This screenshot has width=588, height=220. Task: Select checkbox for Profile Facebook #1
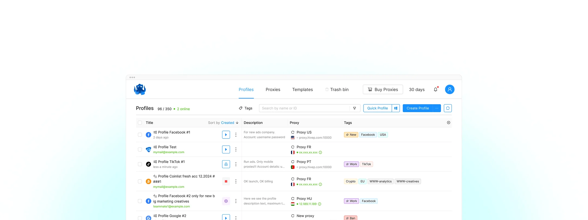click(x=140, y=135)
